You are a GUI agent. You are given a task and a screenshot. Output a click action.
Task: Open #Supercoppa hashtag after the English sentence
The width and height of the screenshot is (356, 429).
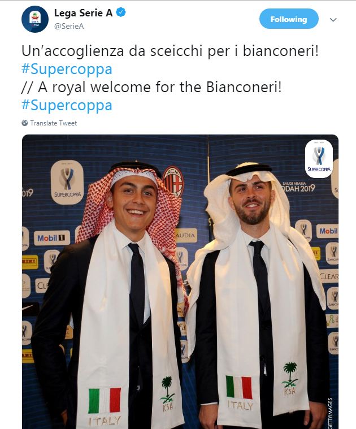(67, 105)
